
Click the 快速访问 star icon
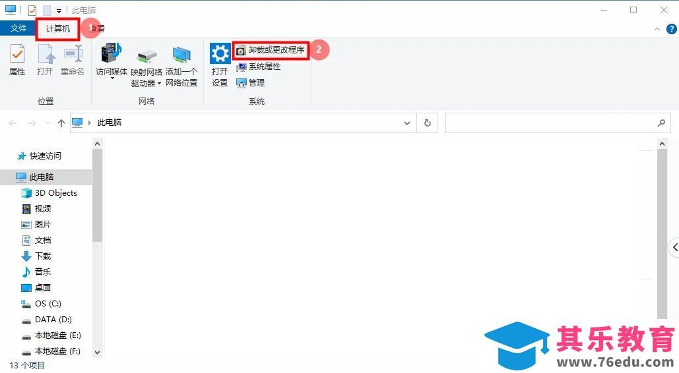[x=22, y=156]
